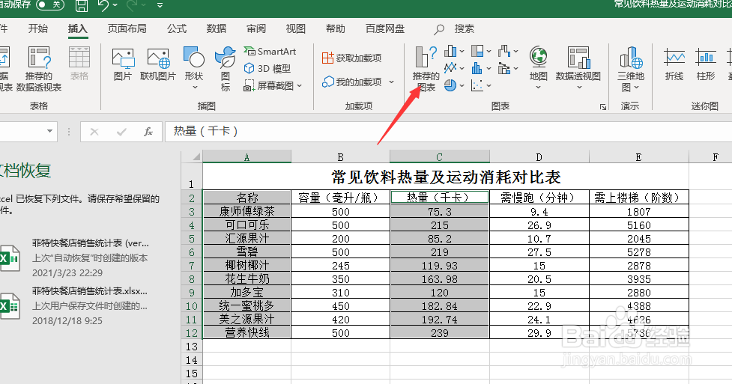Click the select-all corner triangle

[x=196, y=156]
